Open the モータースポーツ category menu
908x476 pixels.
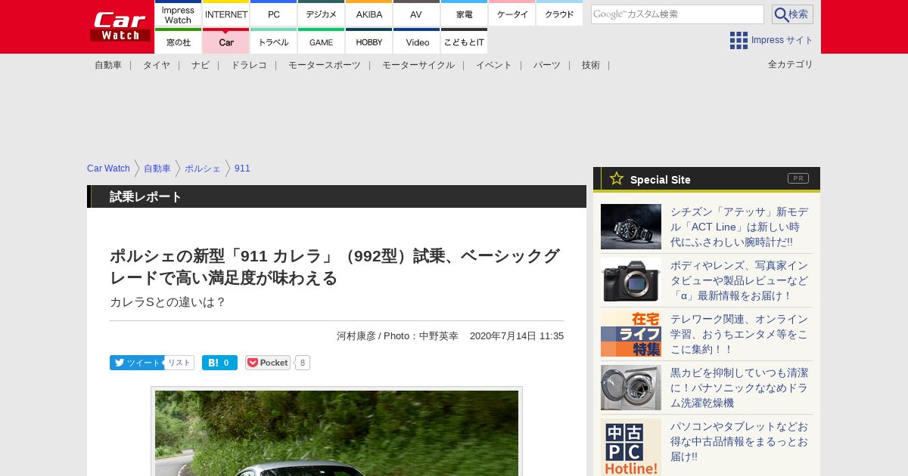pos(325,65)
